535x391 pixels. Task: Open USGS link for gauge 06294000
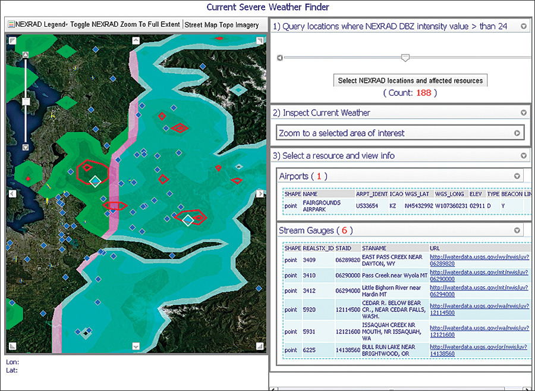[479, 291]
